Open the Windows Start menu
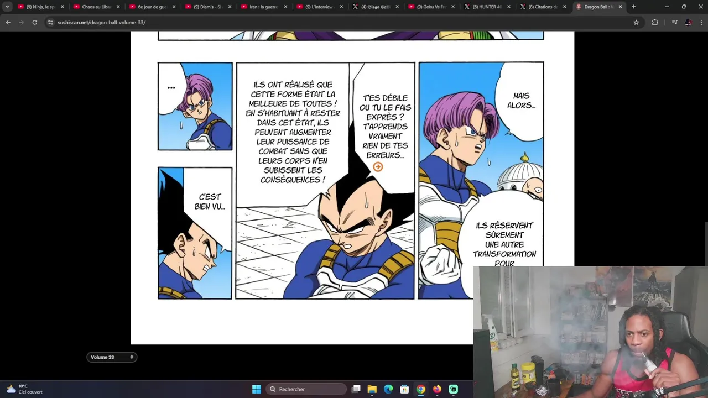The height and width of the screenshot is (398, 708). (257, 389)
